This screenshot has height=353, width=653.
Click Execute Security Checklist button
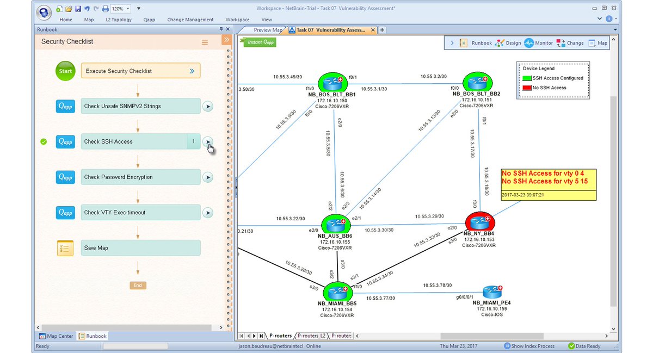coord(140,71)
